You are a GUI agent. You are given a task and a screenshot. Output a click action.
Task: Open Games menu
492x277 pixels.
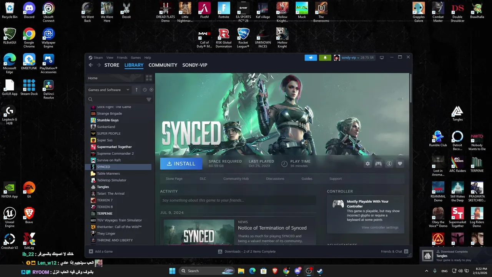(x=136, y=58)
